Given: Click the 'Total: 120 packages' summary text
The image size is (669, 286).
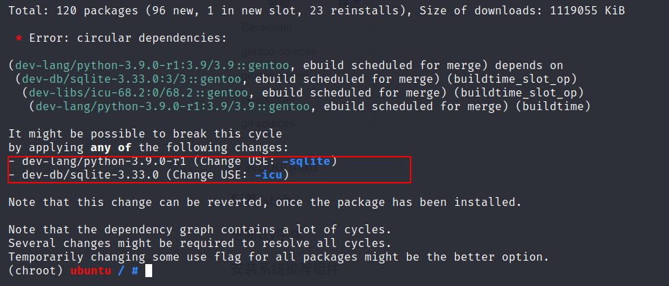Looking at the screenshot, I should (73, 11).
